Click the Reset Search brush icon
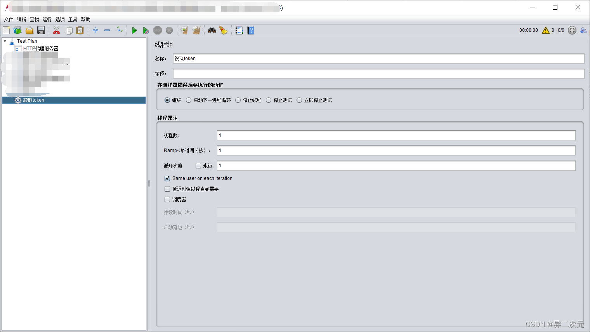Image resolution: width=590 pixels, height=332 pixels. tap(224, 30)
